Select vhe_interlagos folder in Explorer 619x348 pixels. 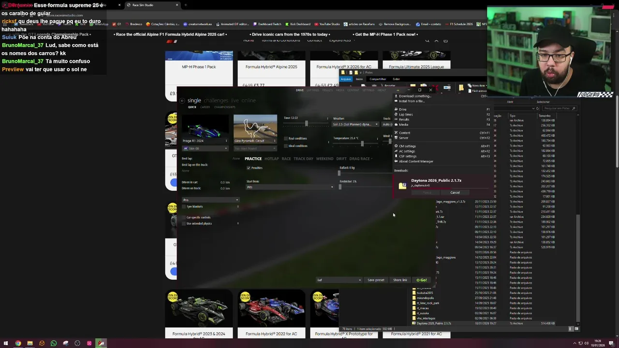(426, 319)
